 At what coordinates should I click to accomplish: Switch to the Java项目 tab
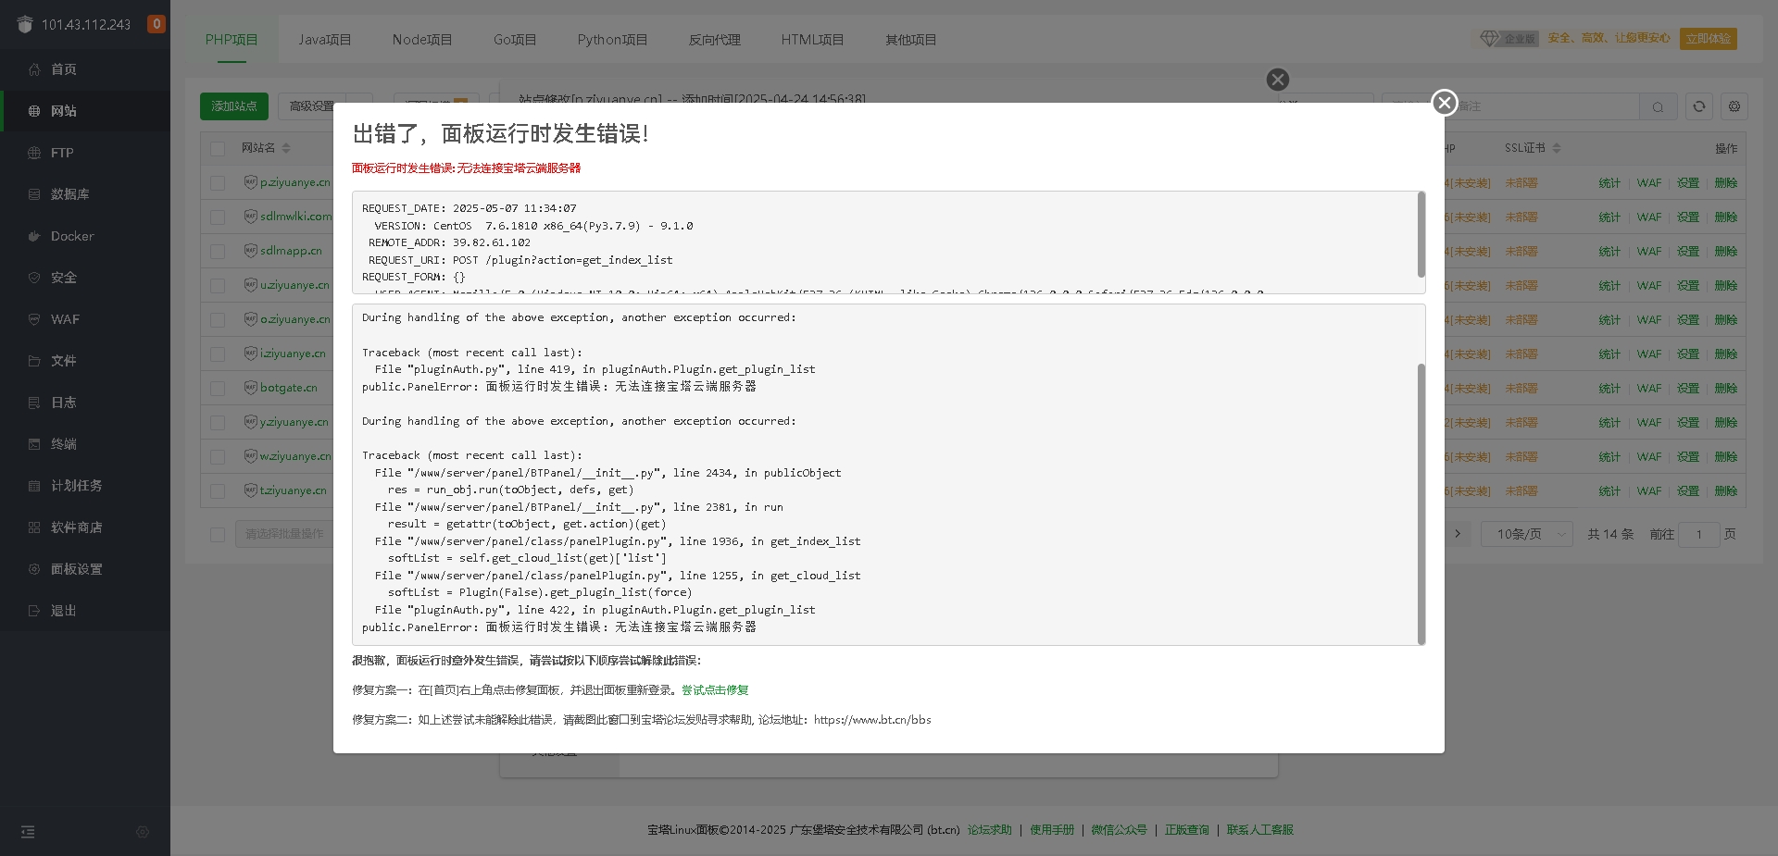coord(325,40)
